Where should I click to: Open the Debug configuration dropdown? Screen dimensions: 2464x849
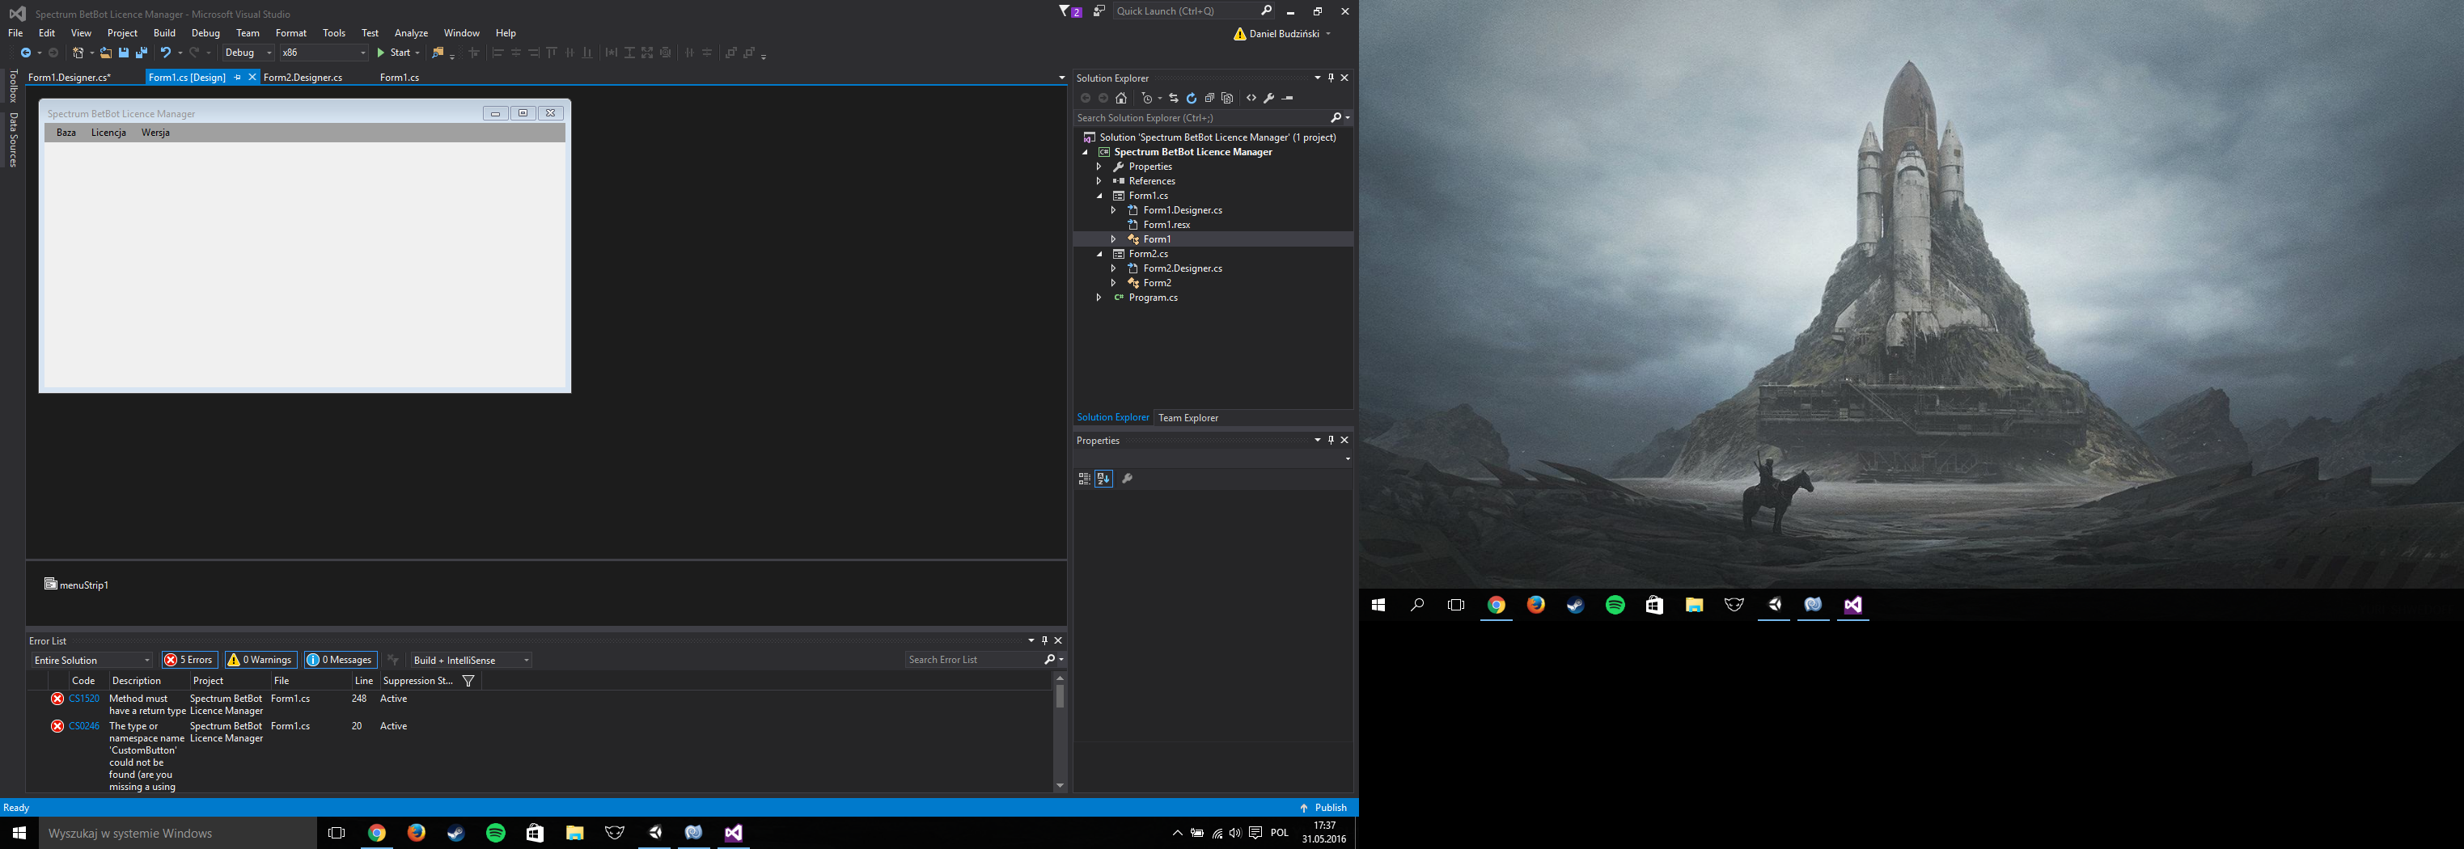(x=248, y=53)
